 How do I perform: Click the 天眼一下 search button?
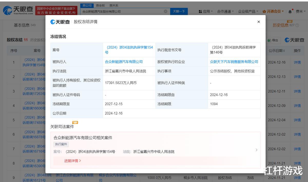[179, 11]
